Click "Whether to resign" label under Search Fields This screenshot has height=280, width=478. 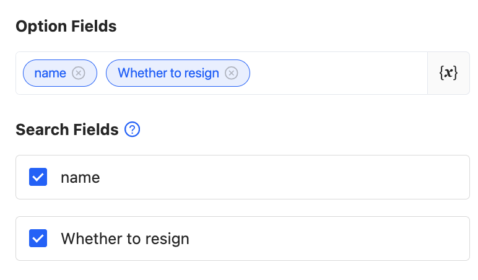click(x=124, y=238)
